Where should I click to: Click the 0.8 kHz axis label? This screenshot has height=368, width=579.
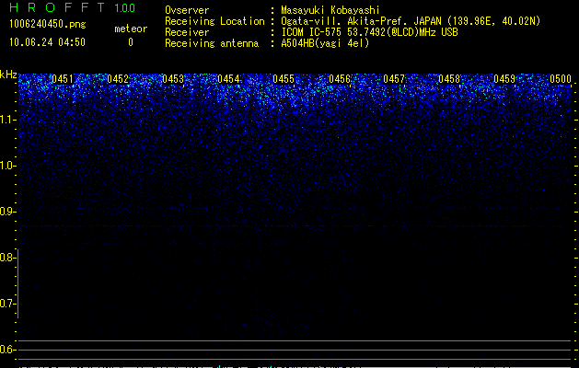click(x=7, y=258)
